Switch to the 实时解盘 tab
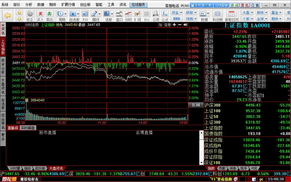The width and height of the screenshot is (291, 182). (x=28, y=128)
